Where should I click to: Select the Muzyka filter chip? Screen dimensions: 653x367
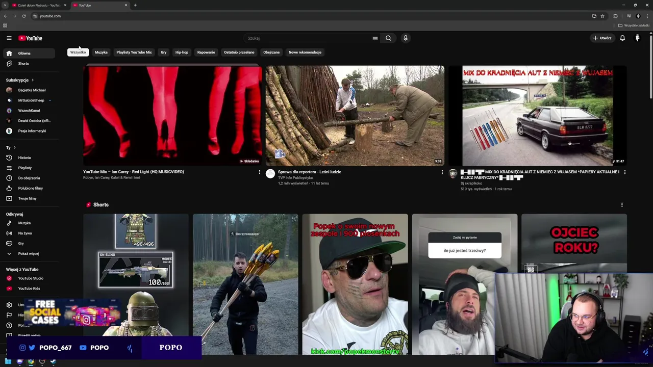pos(101,52)
